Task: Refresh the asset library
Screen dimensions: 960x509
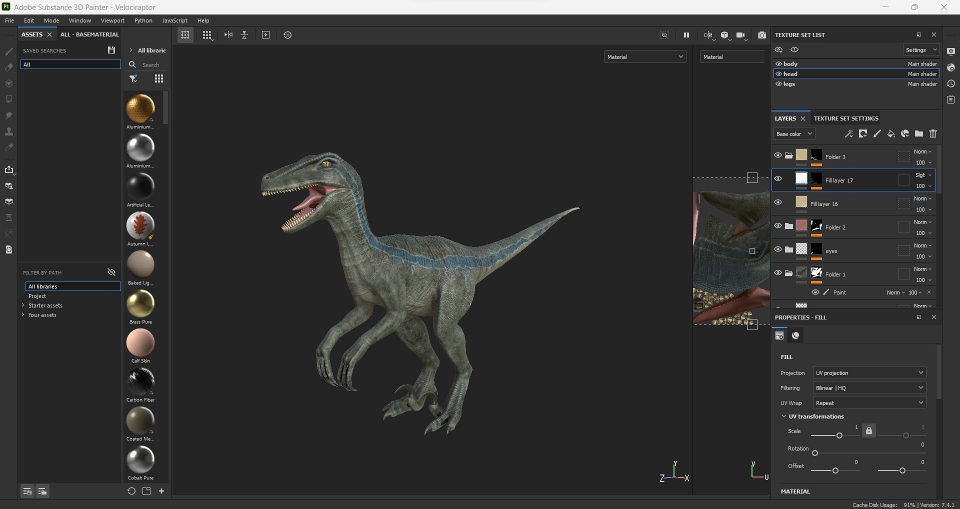Action: click(x=131, y=491)
